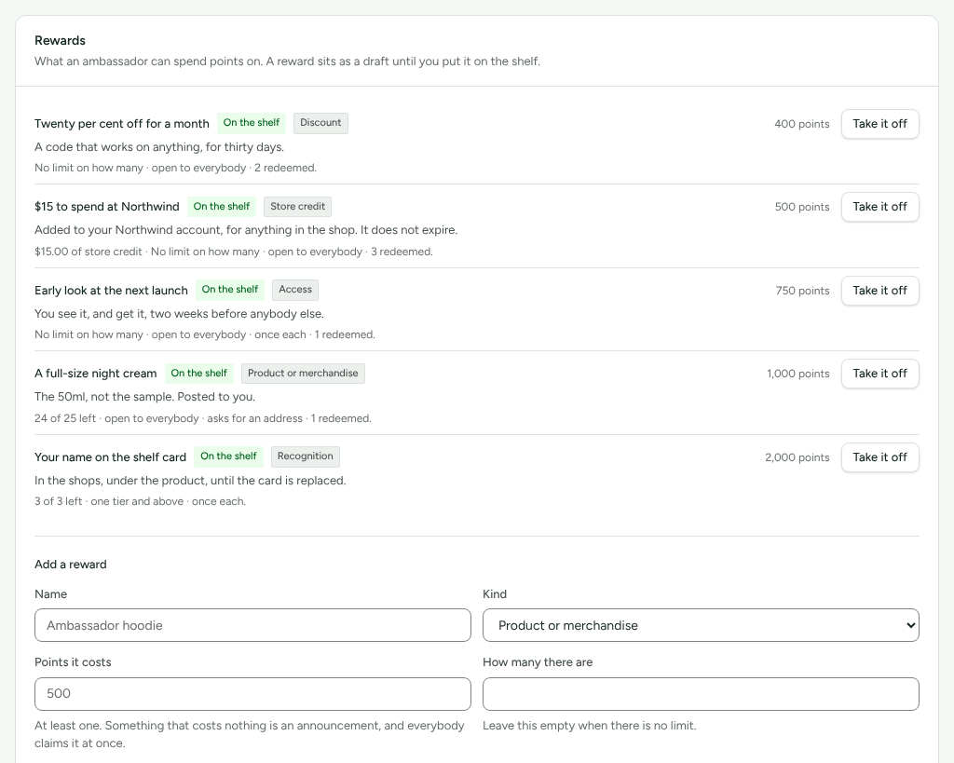Take the Twenty per cent off reward off the shelf
954x763 pixels.
pos(879,124)
